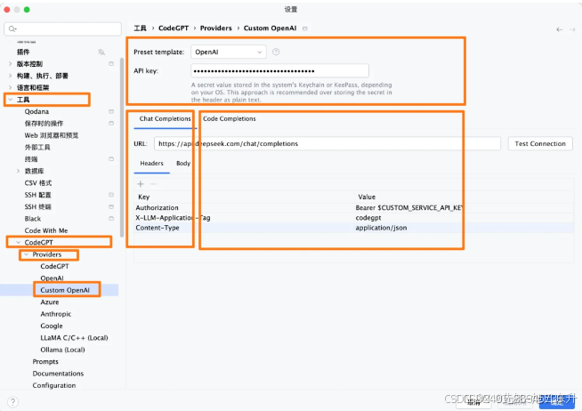582x411 pixels.
Task: Collapse the CodeGPT tree node
Action: [x=18, y=242]
